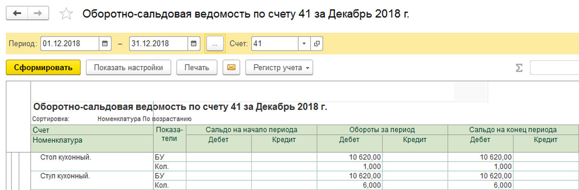The width and height of the screenshot is (579, 190).
Task: Click Обороты за период header
Action: pos(382,130)
